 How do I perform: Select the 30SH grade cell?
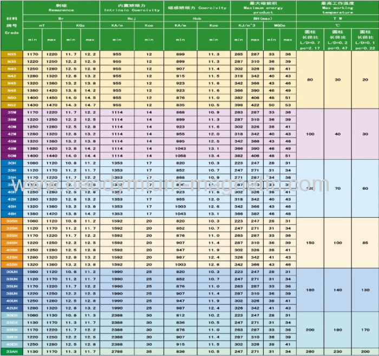(11, 221)
